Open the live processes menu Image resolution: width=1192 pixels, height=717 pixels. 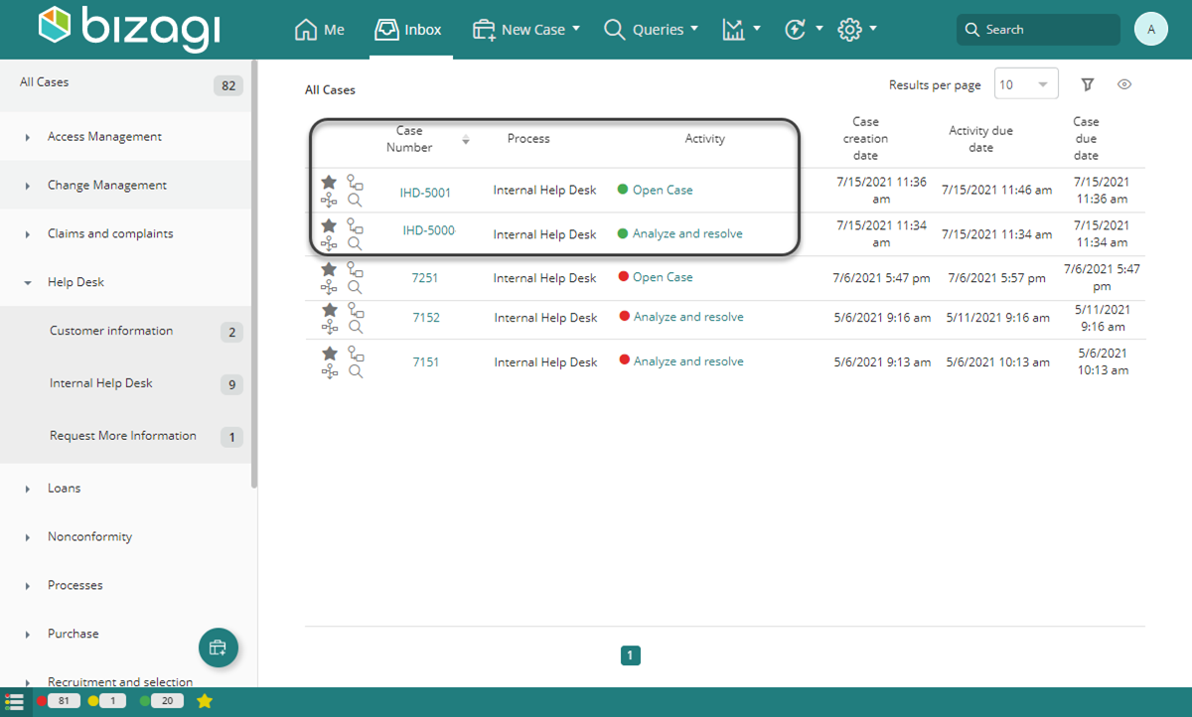[x=804, y=30]
